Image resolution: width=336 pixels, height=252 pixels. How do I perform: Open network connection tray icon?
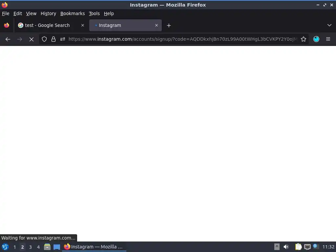pos(307,247)
